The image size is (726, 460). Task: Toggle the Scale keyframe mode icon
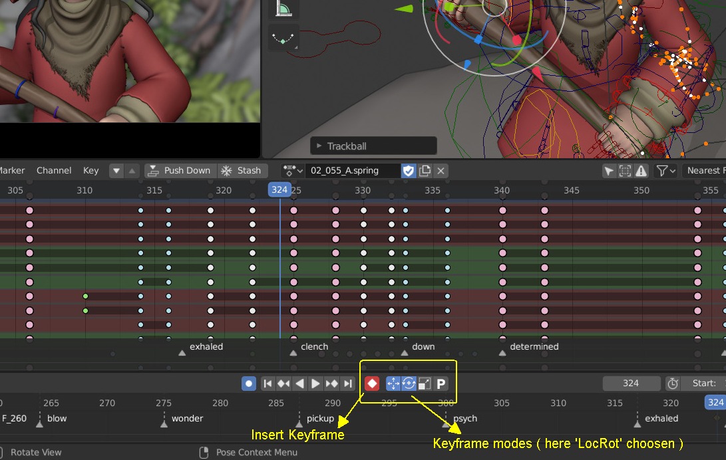pos(425,384)
